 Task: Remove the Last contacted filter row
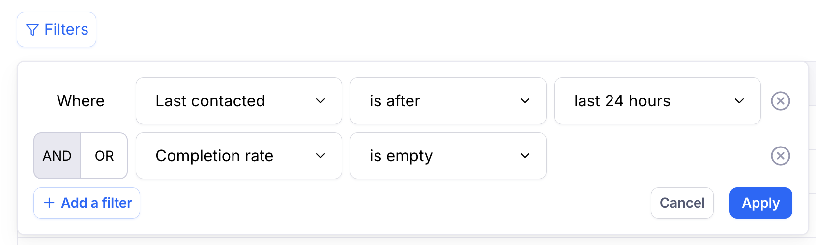(780, 101)
